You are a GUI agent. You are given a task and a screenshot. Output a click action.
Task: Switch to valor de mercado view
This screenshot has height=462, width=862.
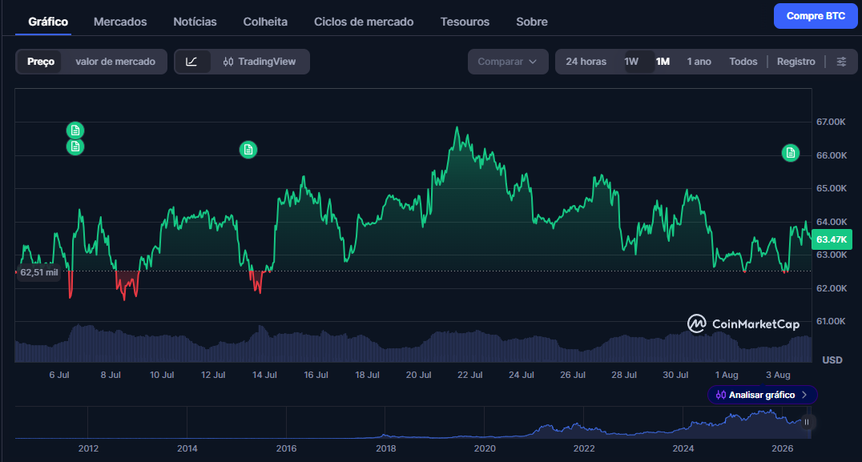pos(115,62)
